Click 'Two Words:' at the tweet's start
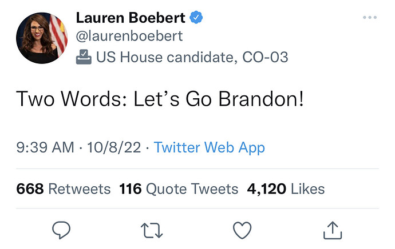The image size is (395, 249). tap(72, 99)
